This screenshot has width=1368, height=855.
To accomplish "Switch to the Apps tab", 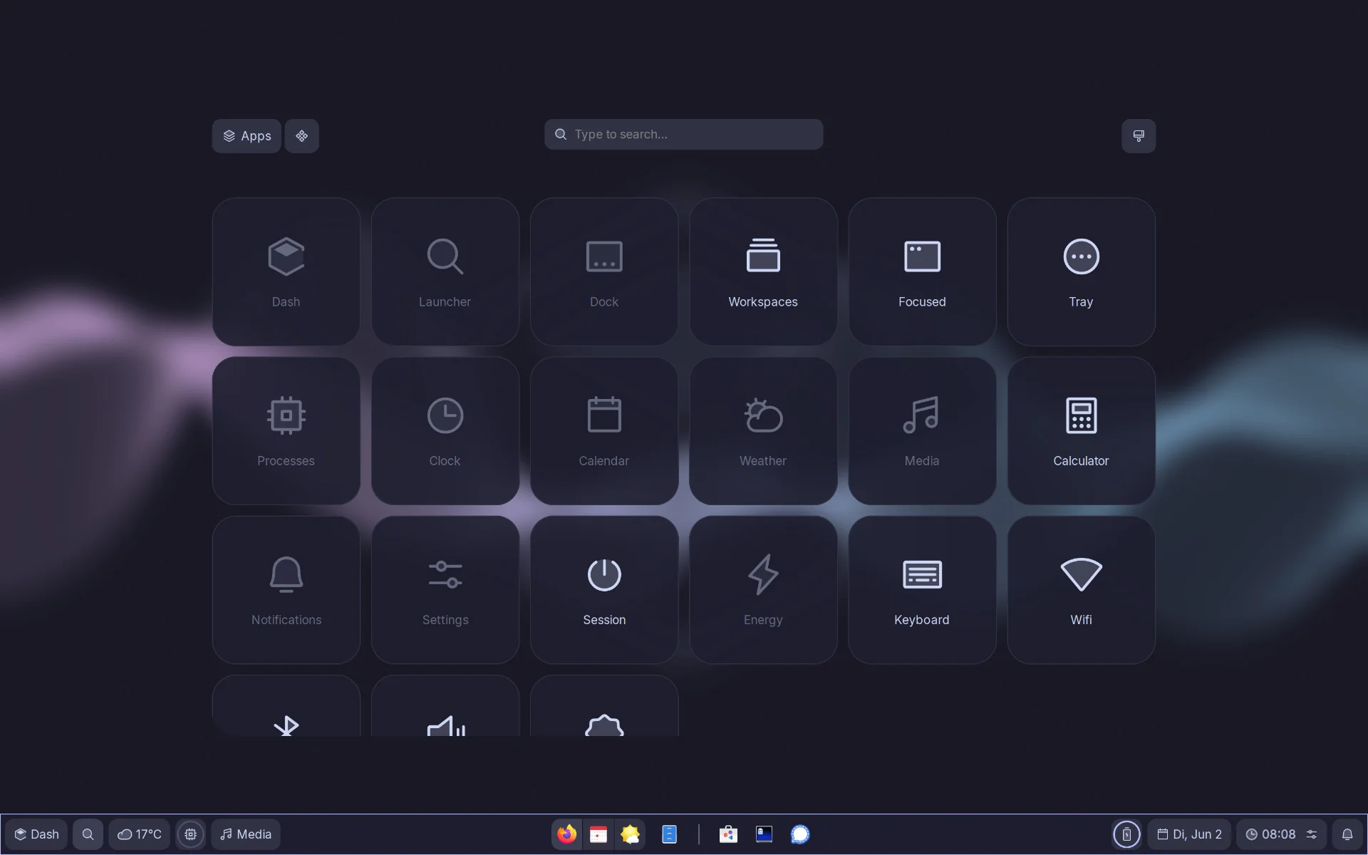I will click(x=247, y=136).
